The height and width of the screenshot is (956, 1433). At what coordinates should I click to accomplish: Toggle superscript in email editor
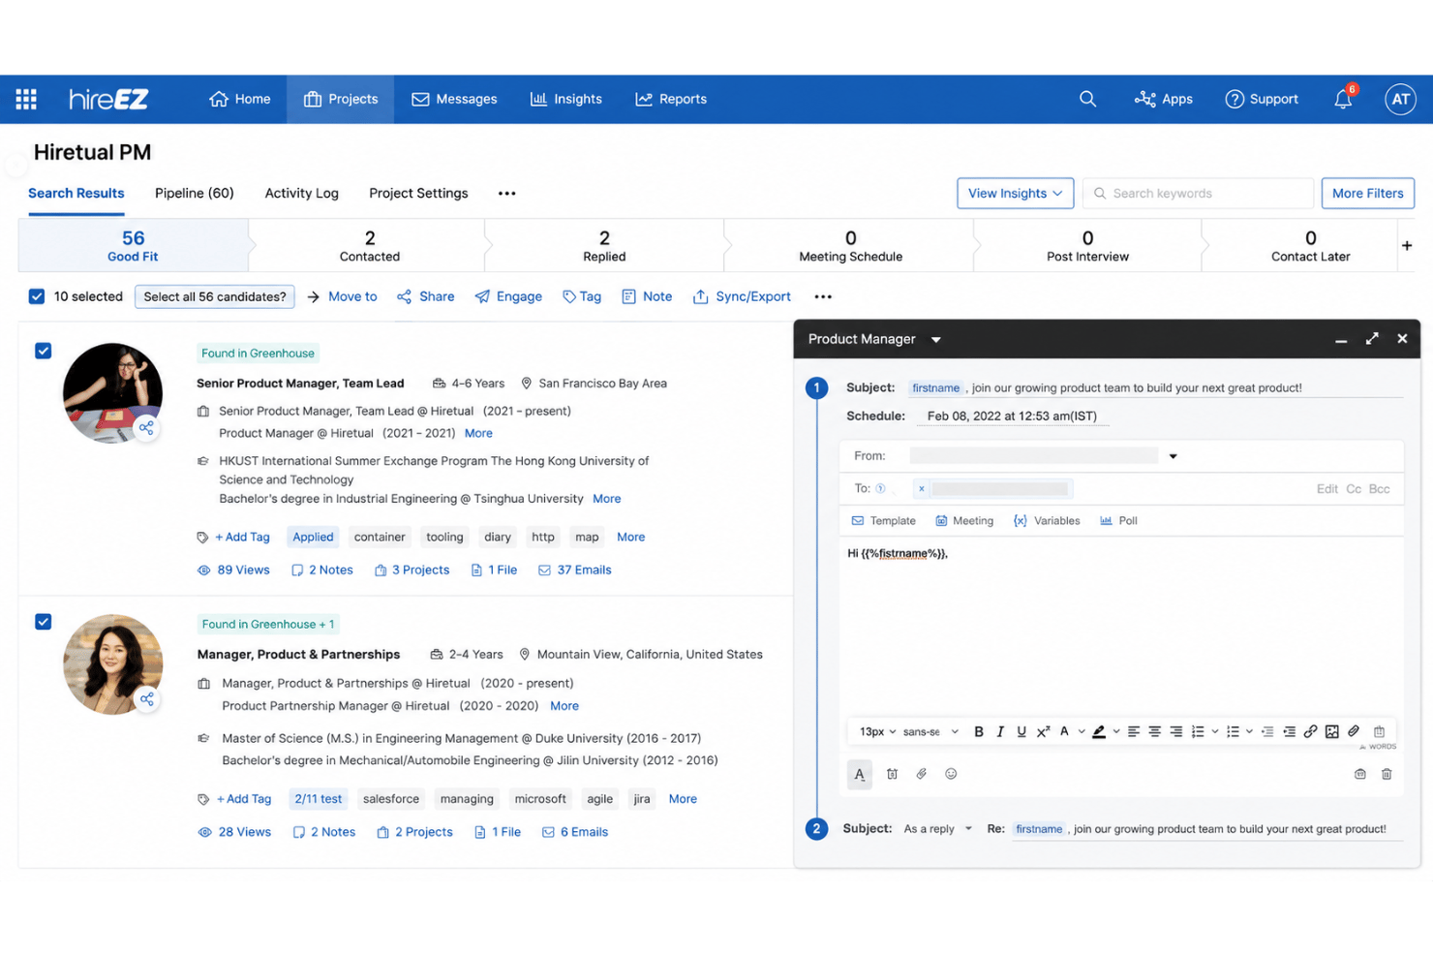[1043, 731]
